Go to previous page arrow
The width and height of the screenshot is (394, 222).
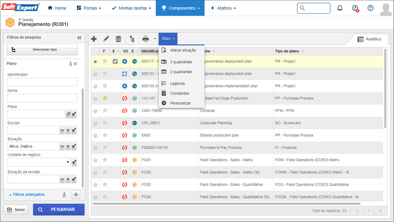point(357,211)
